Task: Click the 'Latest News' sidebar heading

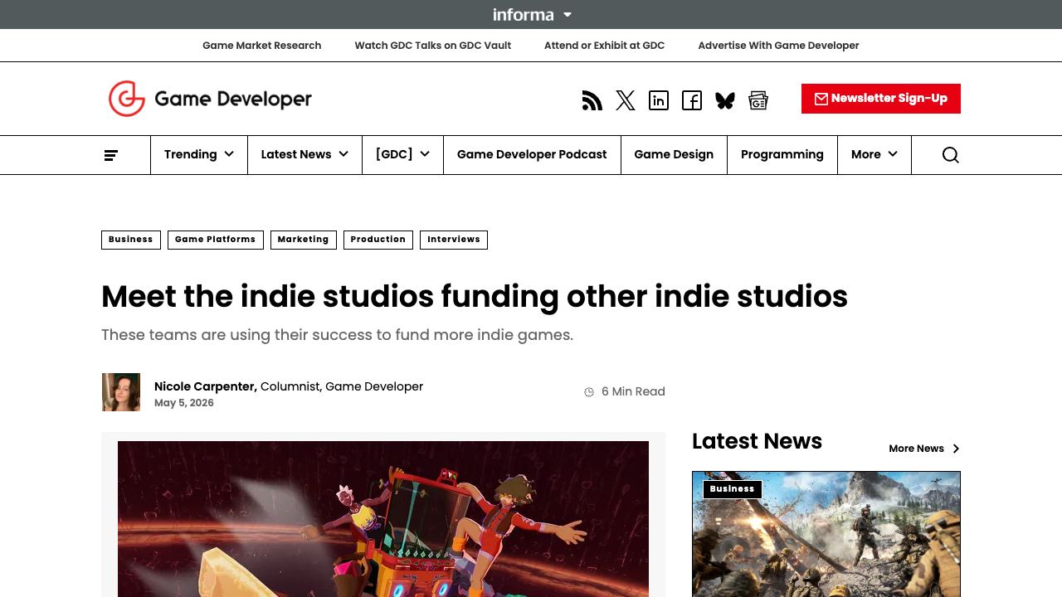Action: (x=757, y=441)
